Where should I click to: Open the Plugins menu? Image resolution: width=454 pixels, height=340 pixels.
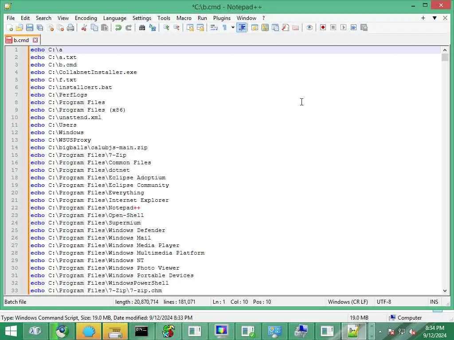[222, 18]
